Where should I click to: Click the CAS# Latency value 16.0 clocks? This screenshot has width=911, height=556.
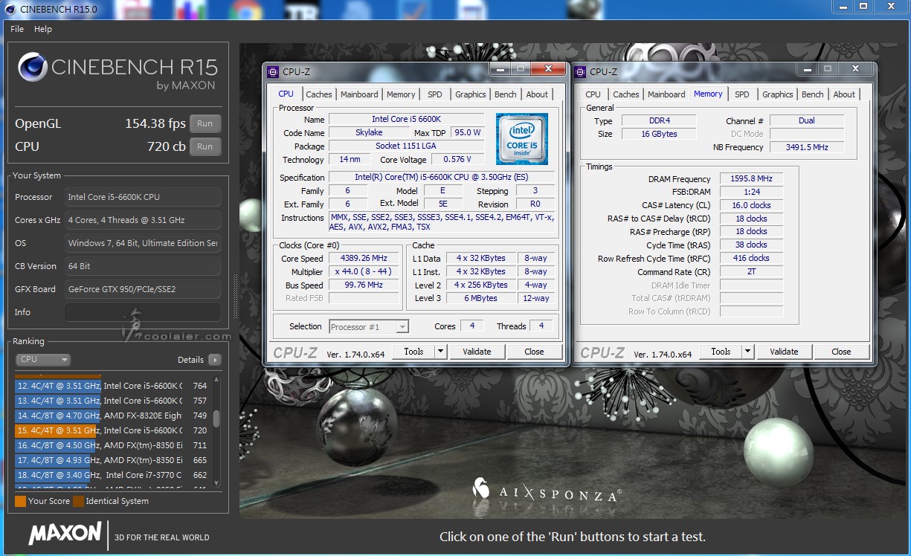[752, 205]
